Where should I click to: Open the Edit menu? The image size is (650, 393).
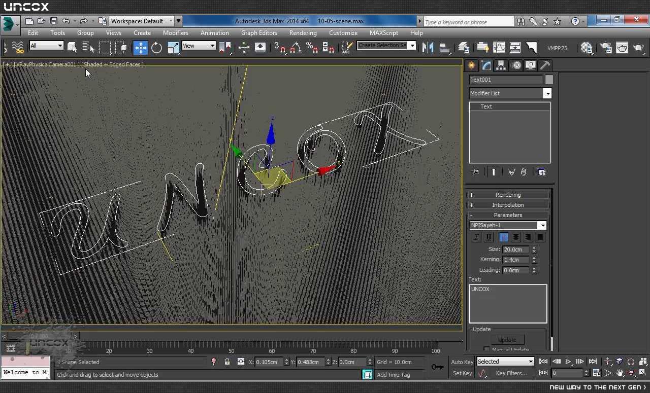(33, 33)
